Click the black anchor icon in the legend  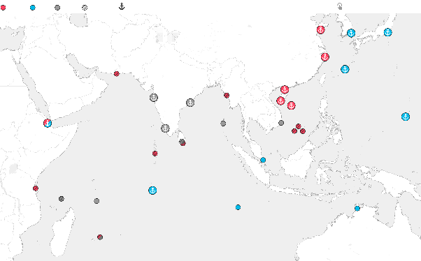coord(122,6)
